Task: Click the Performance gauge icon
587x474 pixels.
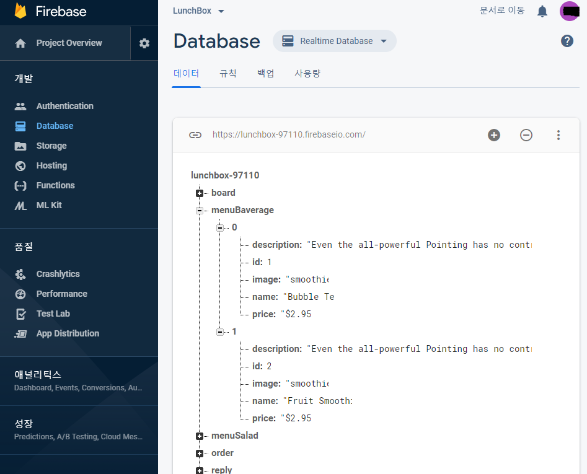Action: click(x=20, y=294)
